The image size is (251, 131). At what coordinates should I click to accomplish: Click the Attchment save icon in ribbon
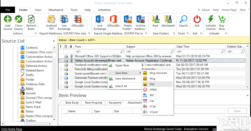(168, 19)
